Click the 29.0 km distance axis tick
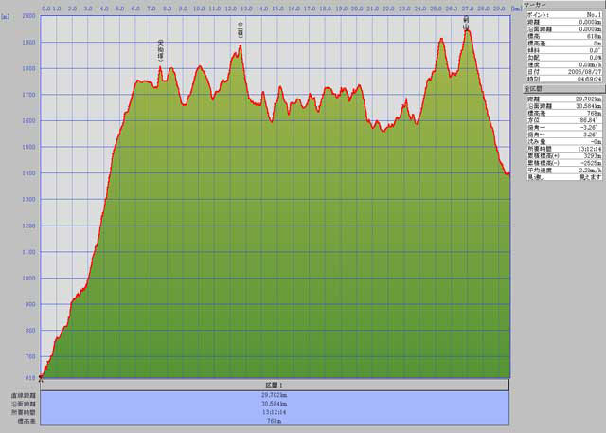This screenshot has height=433, width=606. tap(497, 8)
